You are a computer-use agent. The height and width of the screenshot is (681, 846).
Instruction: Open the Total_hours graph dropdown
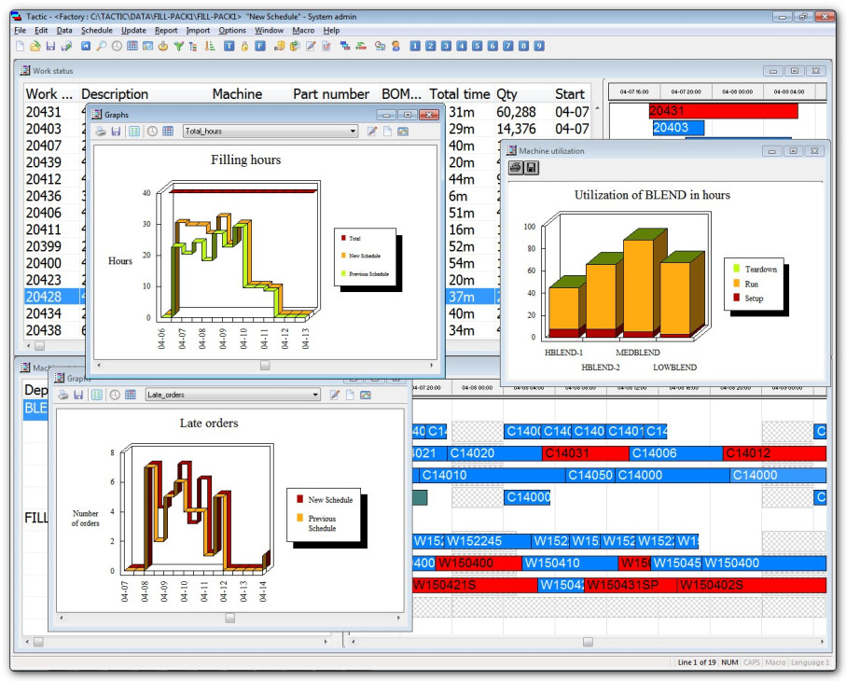pos(352,132)
